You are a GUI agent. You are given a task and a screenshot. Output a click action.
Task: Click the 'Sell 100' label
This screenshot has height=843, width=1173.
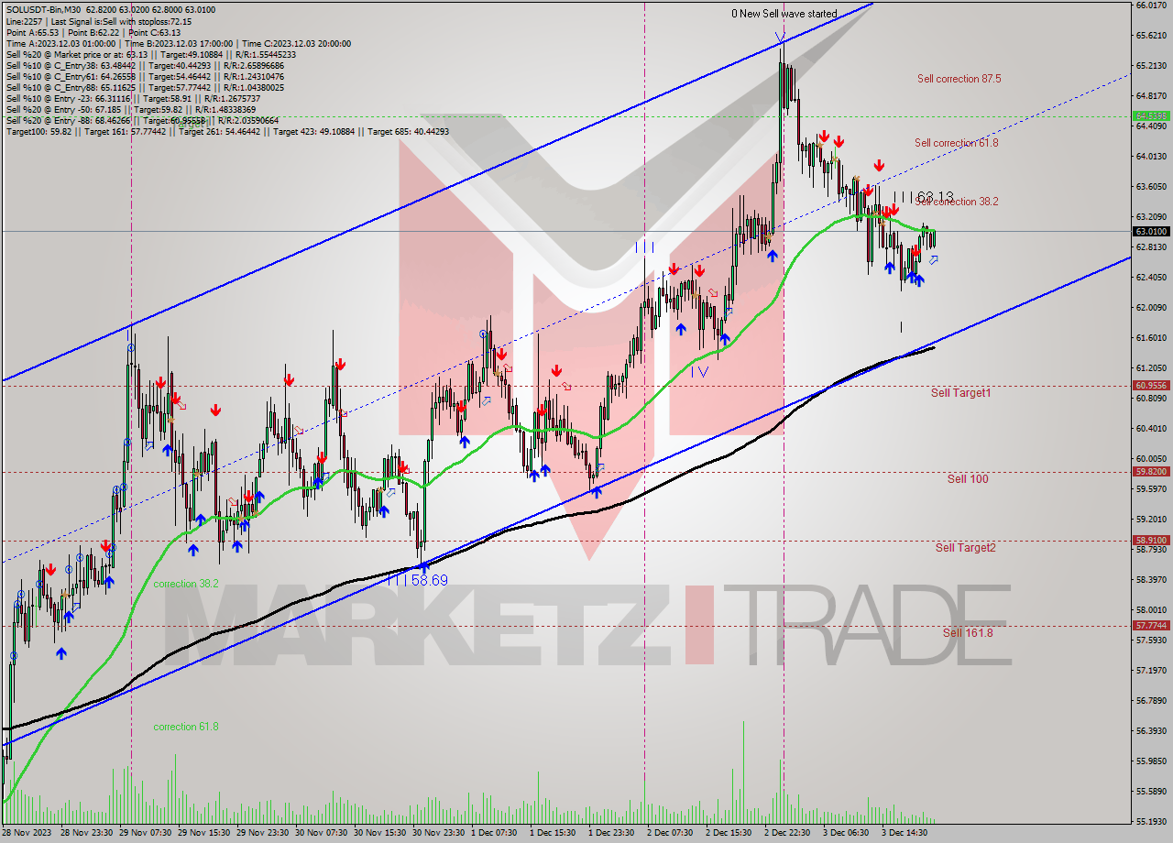(968, 478)
